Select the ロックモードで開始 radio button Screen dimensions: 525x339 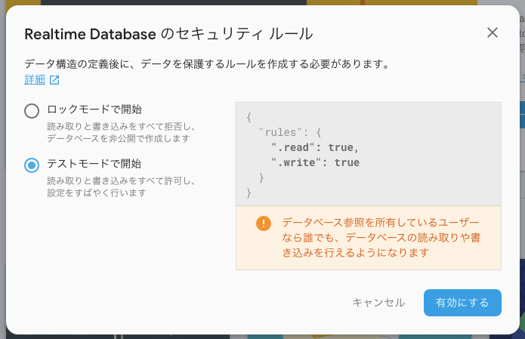point(32,111)
